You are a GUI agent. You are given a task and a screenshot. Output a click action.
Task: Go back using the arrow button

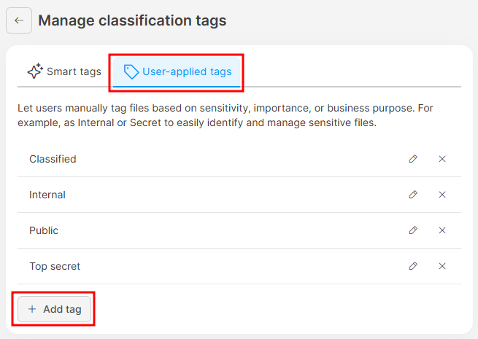[x=19, y=20]
